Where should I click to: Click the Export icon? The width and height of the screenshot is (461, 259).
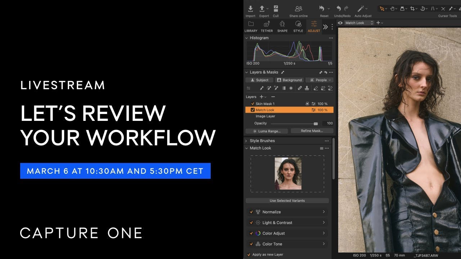pos(263,9)
